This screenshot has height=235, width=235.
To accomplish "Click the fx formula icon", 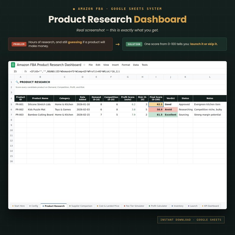I will [26, 72].
